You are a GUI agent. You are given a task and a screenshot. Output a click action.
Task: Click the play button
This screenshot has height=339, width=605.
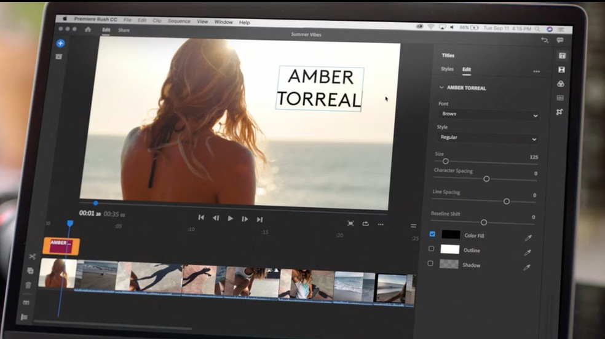[x=231, y=219]
